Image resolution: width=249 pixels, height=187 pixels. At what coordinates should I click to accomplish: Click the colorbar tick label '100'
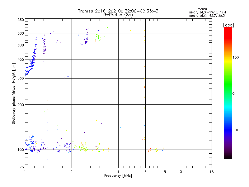(x=236, y=57)
